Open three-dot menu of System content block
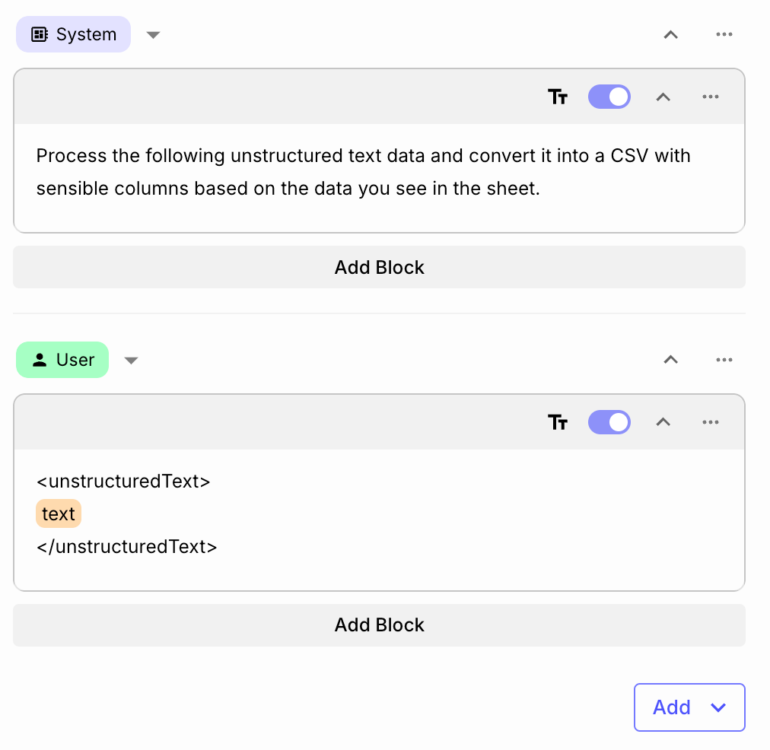770x750 pixels. click(x=711, y=97)
